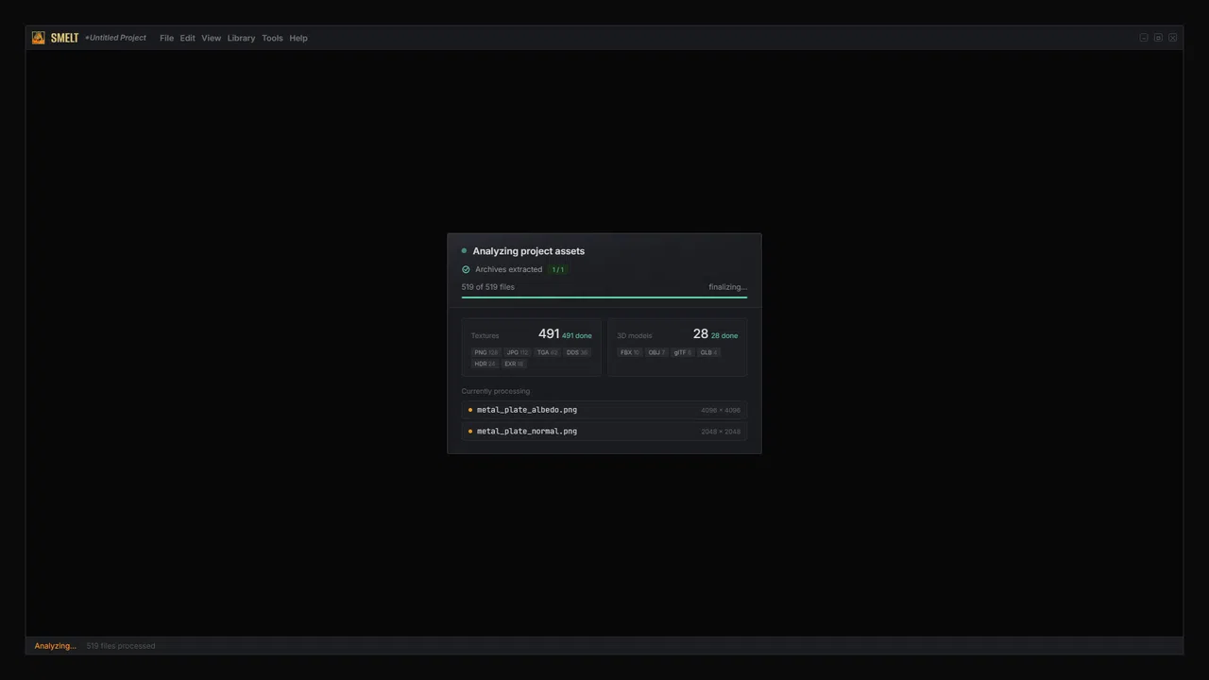
Task: Click the TGA 62 format tag
Action: (548, 352)
